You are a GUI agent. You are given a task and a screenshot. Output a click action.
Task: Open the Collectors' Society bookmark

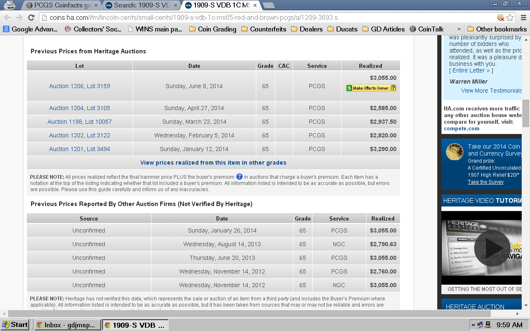click(x=93, y=29)
